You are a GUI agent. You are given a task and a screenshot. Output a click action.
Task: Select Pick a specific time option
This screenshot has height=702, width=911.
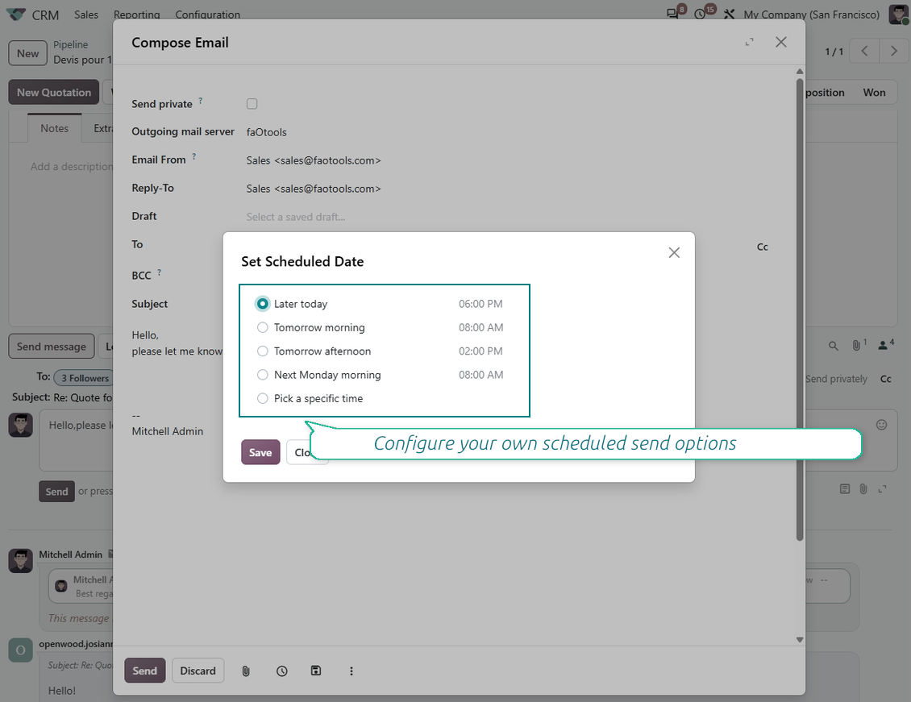[263, 398]
